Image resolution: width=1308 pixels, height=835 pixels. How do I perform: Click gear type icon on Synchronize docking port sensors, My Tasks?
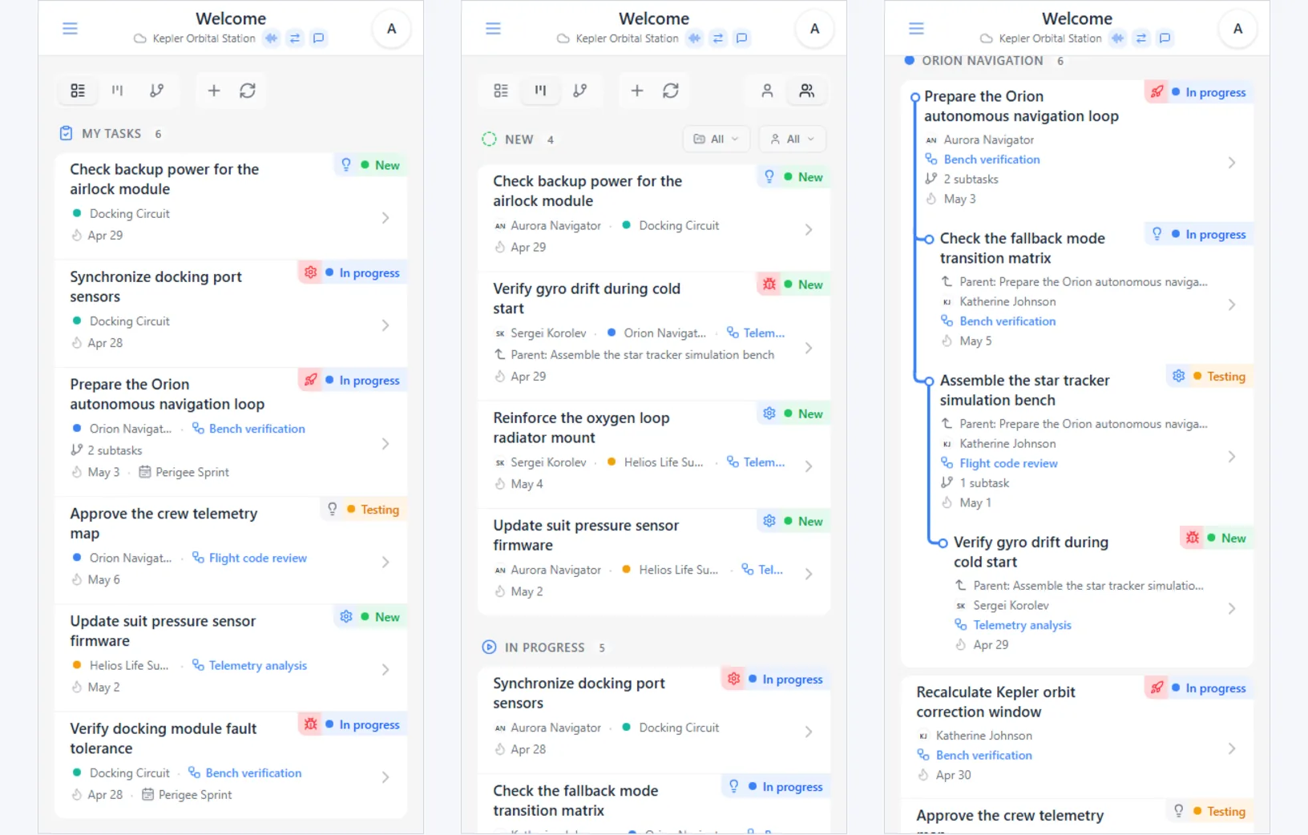310,272
